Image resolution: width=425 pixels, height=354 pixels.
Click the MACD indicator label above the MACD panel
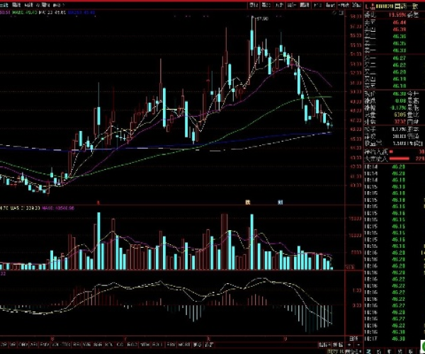click(x=4, y=273)
